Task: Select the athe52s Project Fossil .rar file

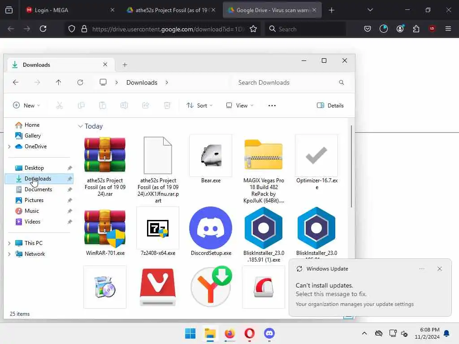Action: [x=105, y=166]
